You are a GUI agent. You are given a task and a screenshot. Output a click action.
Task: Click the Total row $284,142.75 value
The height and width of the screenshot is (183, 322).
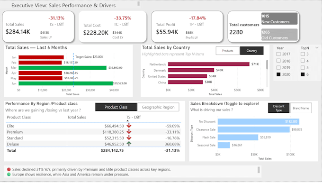[x=112, y=150]
